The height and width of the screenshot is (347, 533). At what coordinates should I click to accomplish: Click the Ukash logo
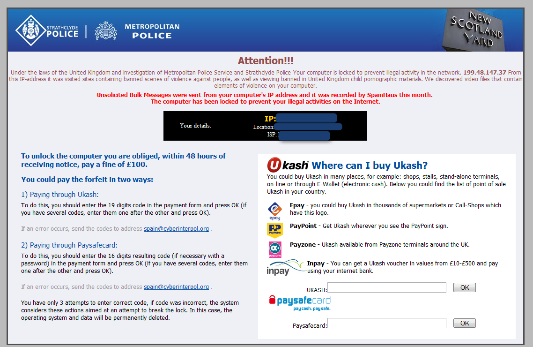[288, 165]
